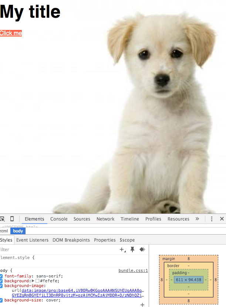Expand the background shorthand property triangle
This screenshot has width=226, height=307.
pos(33,281)
